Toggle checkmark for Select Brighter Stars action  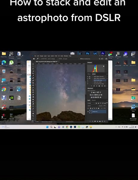[x=88, y=80]
